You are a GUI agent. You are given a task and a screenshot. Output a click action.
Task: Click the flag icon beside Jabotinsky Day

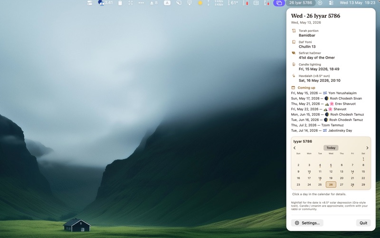[x=325, y=130]
